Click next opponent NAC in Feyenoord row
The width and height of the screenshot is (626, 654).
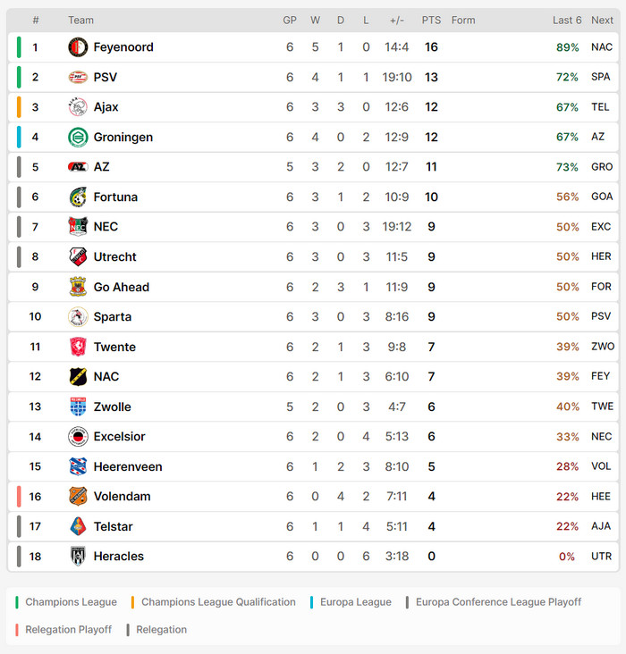tap(602, 47)
